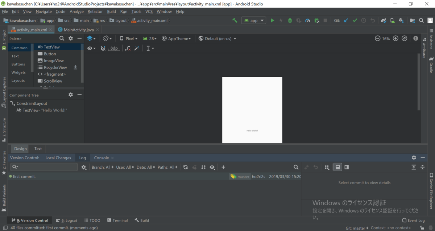Search the Palette with magnifier icon
Image resolution: width=435 pixels, height=231 pixels.
click(62, 38)
